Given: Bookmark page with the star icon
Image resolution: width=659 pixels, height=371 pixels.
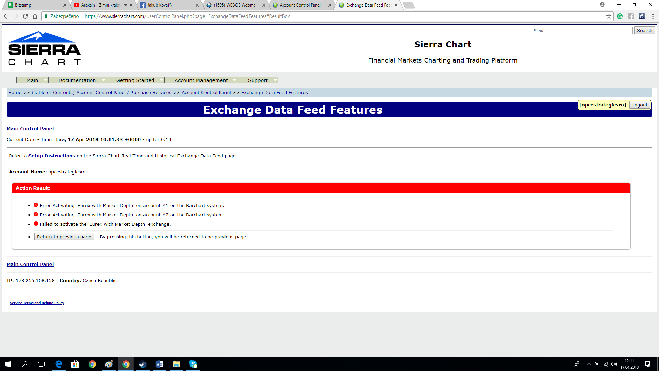Looking at the screenshot, I should (609, 16).
